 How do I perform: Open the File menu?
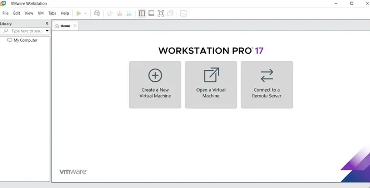coord(5,13)
